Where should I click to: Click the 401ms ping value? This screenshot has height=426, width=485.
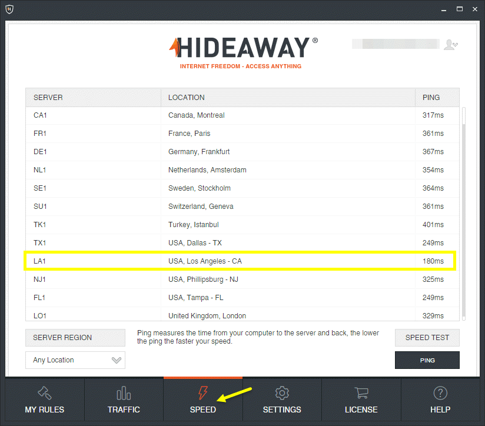(433, 225)
